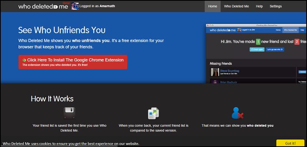Click the app preview screenshot image
Viewport: 307px width, 147px height.
pos(256,54)
